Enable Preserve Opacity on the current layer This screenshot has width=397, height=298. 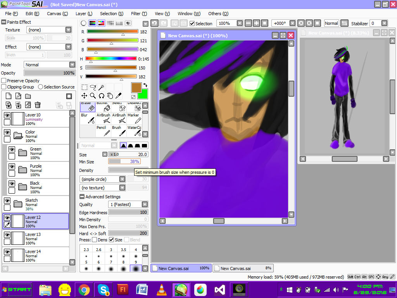coord(3,81)
